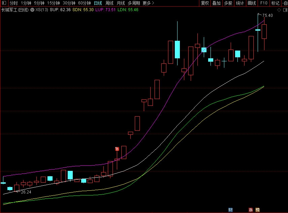
Task: Click the orange 榜 ranking icon
Action: coord(257,210)
